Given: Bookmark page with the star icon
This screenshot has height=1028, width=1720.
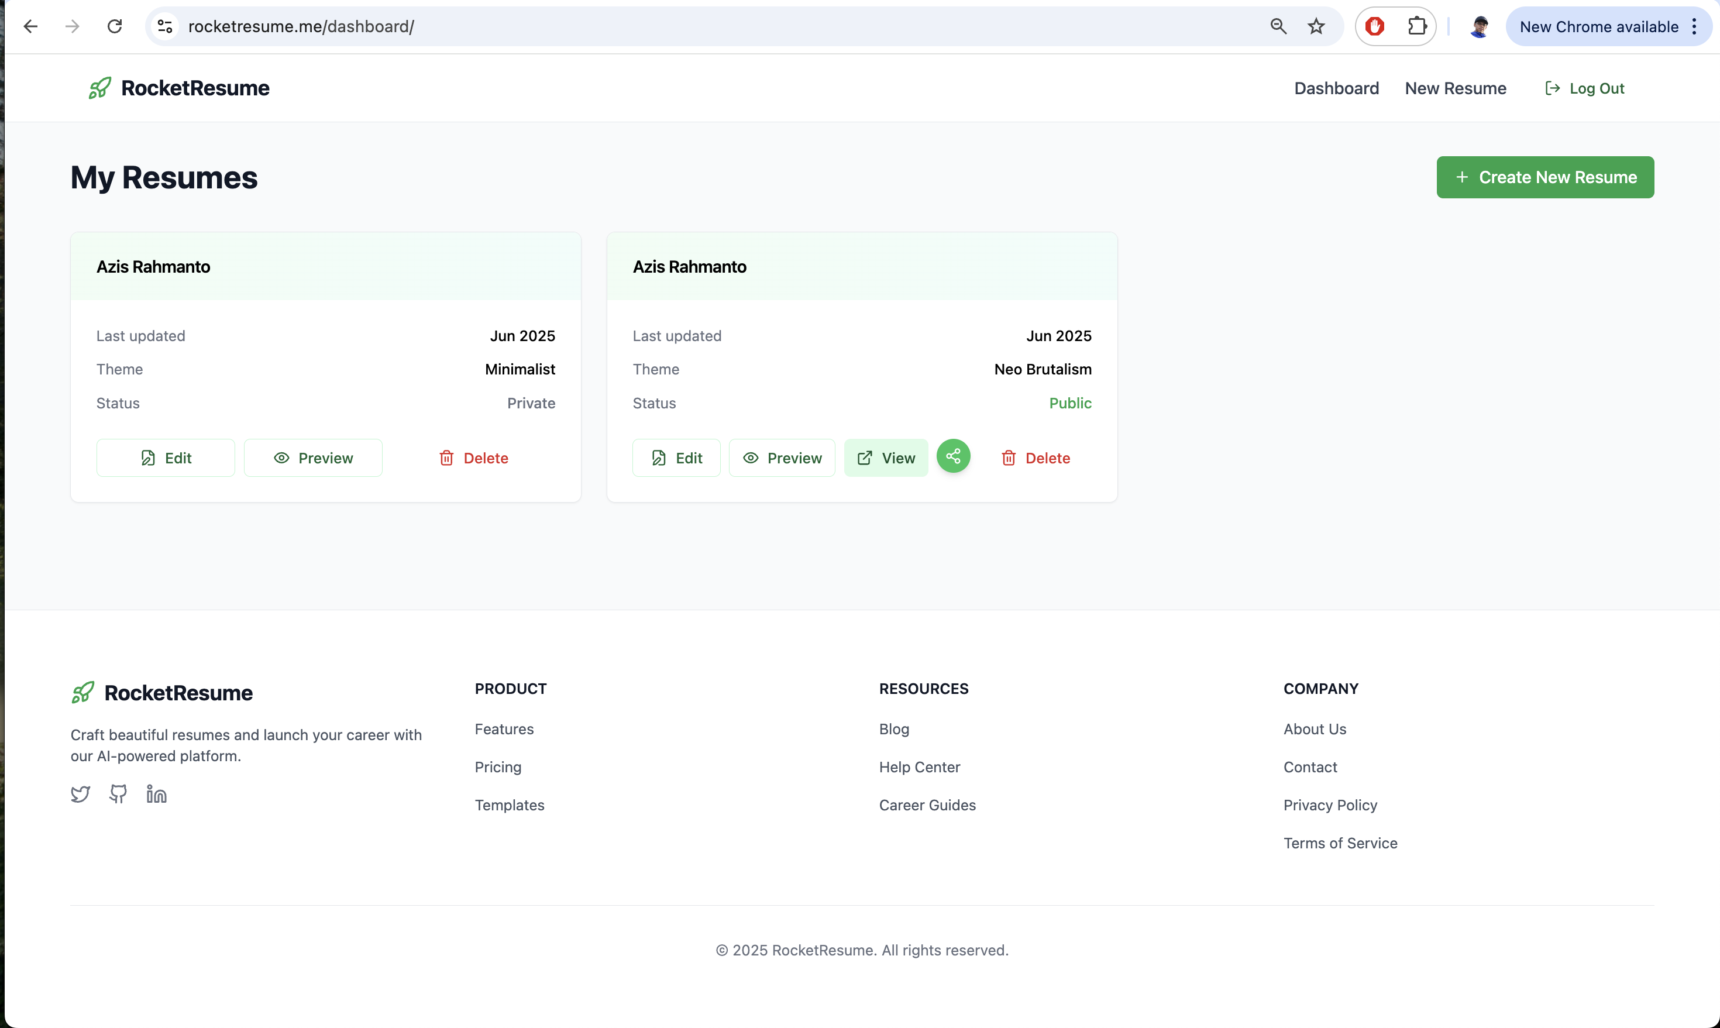Looking at the screenshot, I should (1316, 26).
